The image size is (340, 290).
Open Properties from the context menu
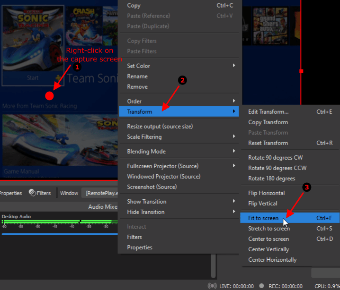179,247
